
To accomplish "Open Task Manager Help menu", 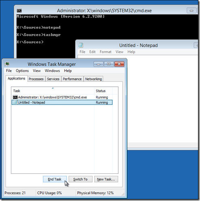I will (68, 71).
